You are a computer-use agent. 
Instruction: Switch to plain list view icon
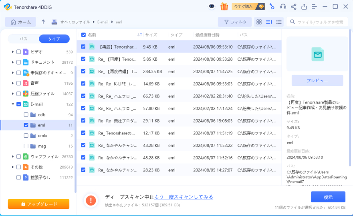[x=279, y=22]
